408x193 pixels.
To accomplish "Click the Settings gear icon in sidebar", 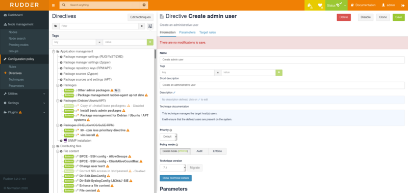I will tap(5, 103).
